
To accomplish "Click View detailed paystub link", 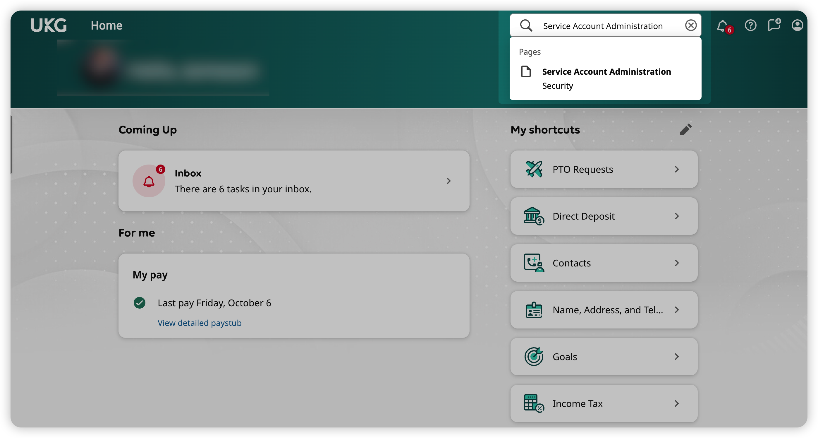I will tap(200, 323).
